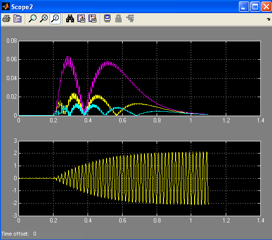Click the 1.2 x-label under upper plot
This screenshot has width=272, height=240.
[x=226, y=120]
